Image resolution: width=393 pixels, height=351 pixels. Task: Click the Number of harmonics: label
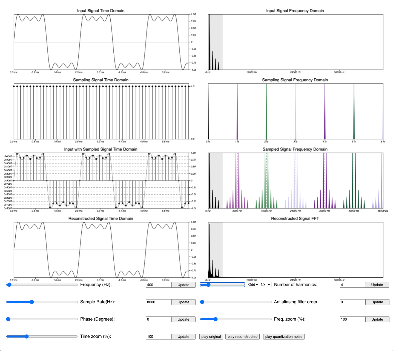pyautogui.click(x=296, y=285)
